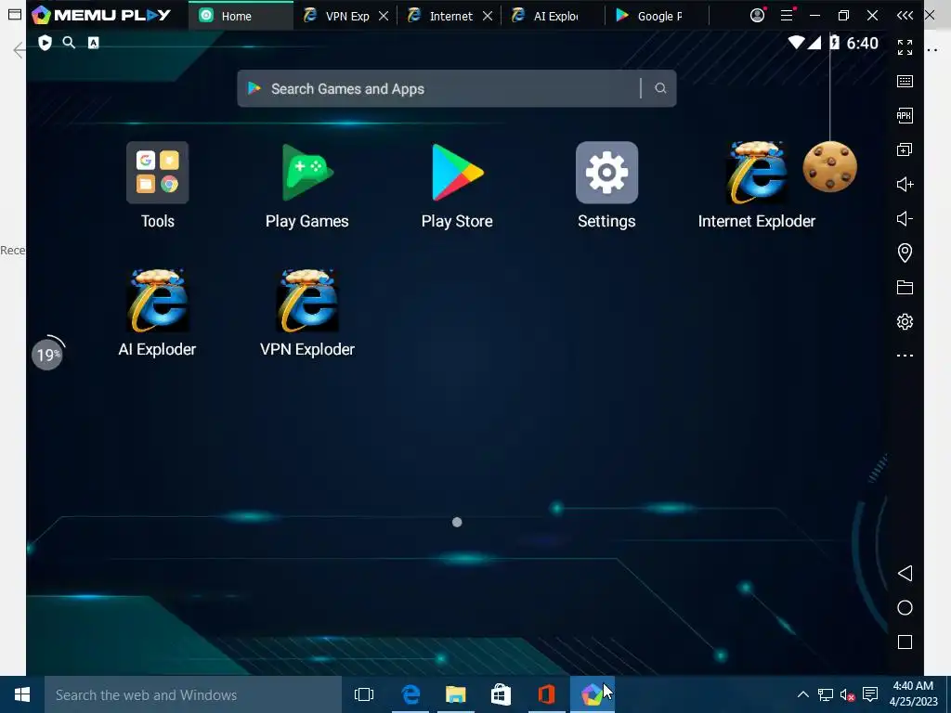Click muted speaker tray icon
This screenshot has height=713, width=951.
click(x=847, y=694)
